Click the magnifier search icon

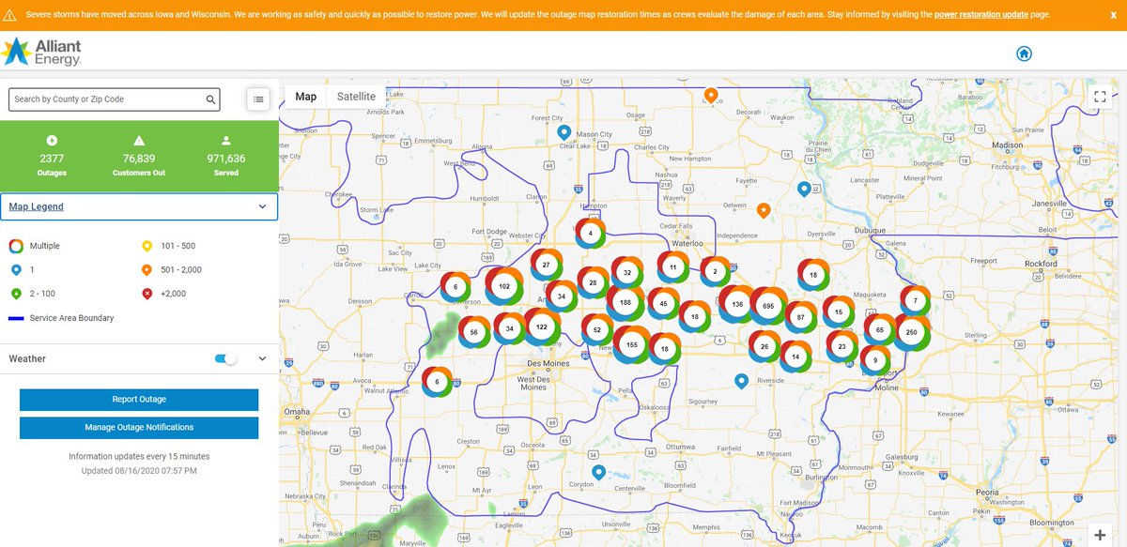[x=210, y=99]
